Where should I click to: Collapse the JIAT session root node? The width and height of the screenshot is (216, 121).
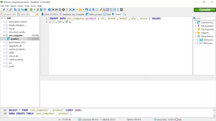click(x=2, y=18)
